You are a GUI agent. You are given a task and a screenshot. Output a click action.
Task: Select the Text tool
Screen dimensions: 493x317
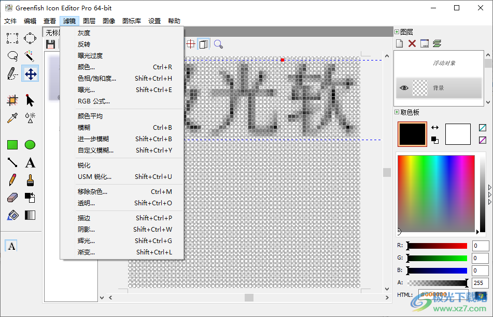click(x=30, y=162)
